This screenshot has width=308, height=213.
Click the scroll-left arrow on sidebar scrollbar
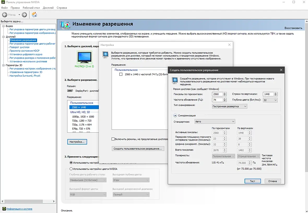tap(2, 201)
